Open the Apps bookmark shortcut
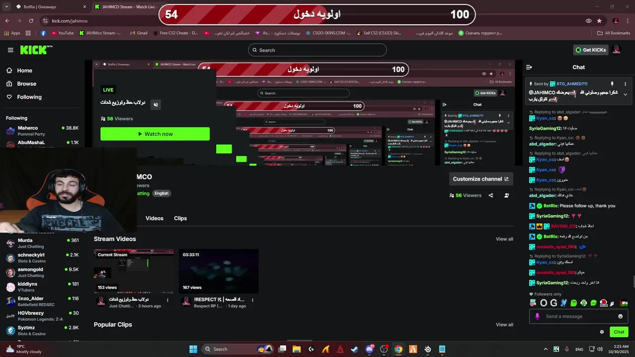635x357 pixels. tap(12, 33)
